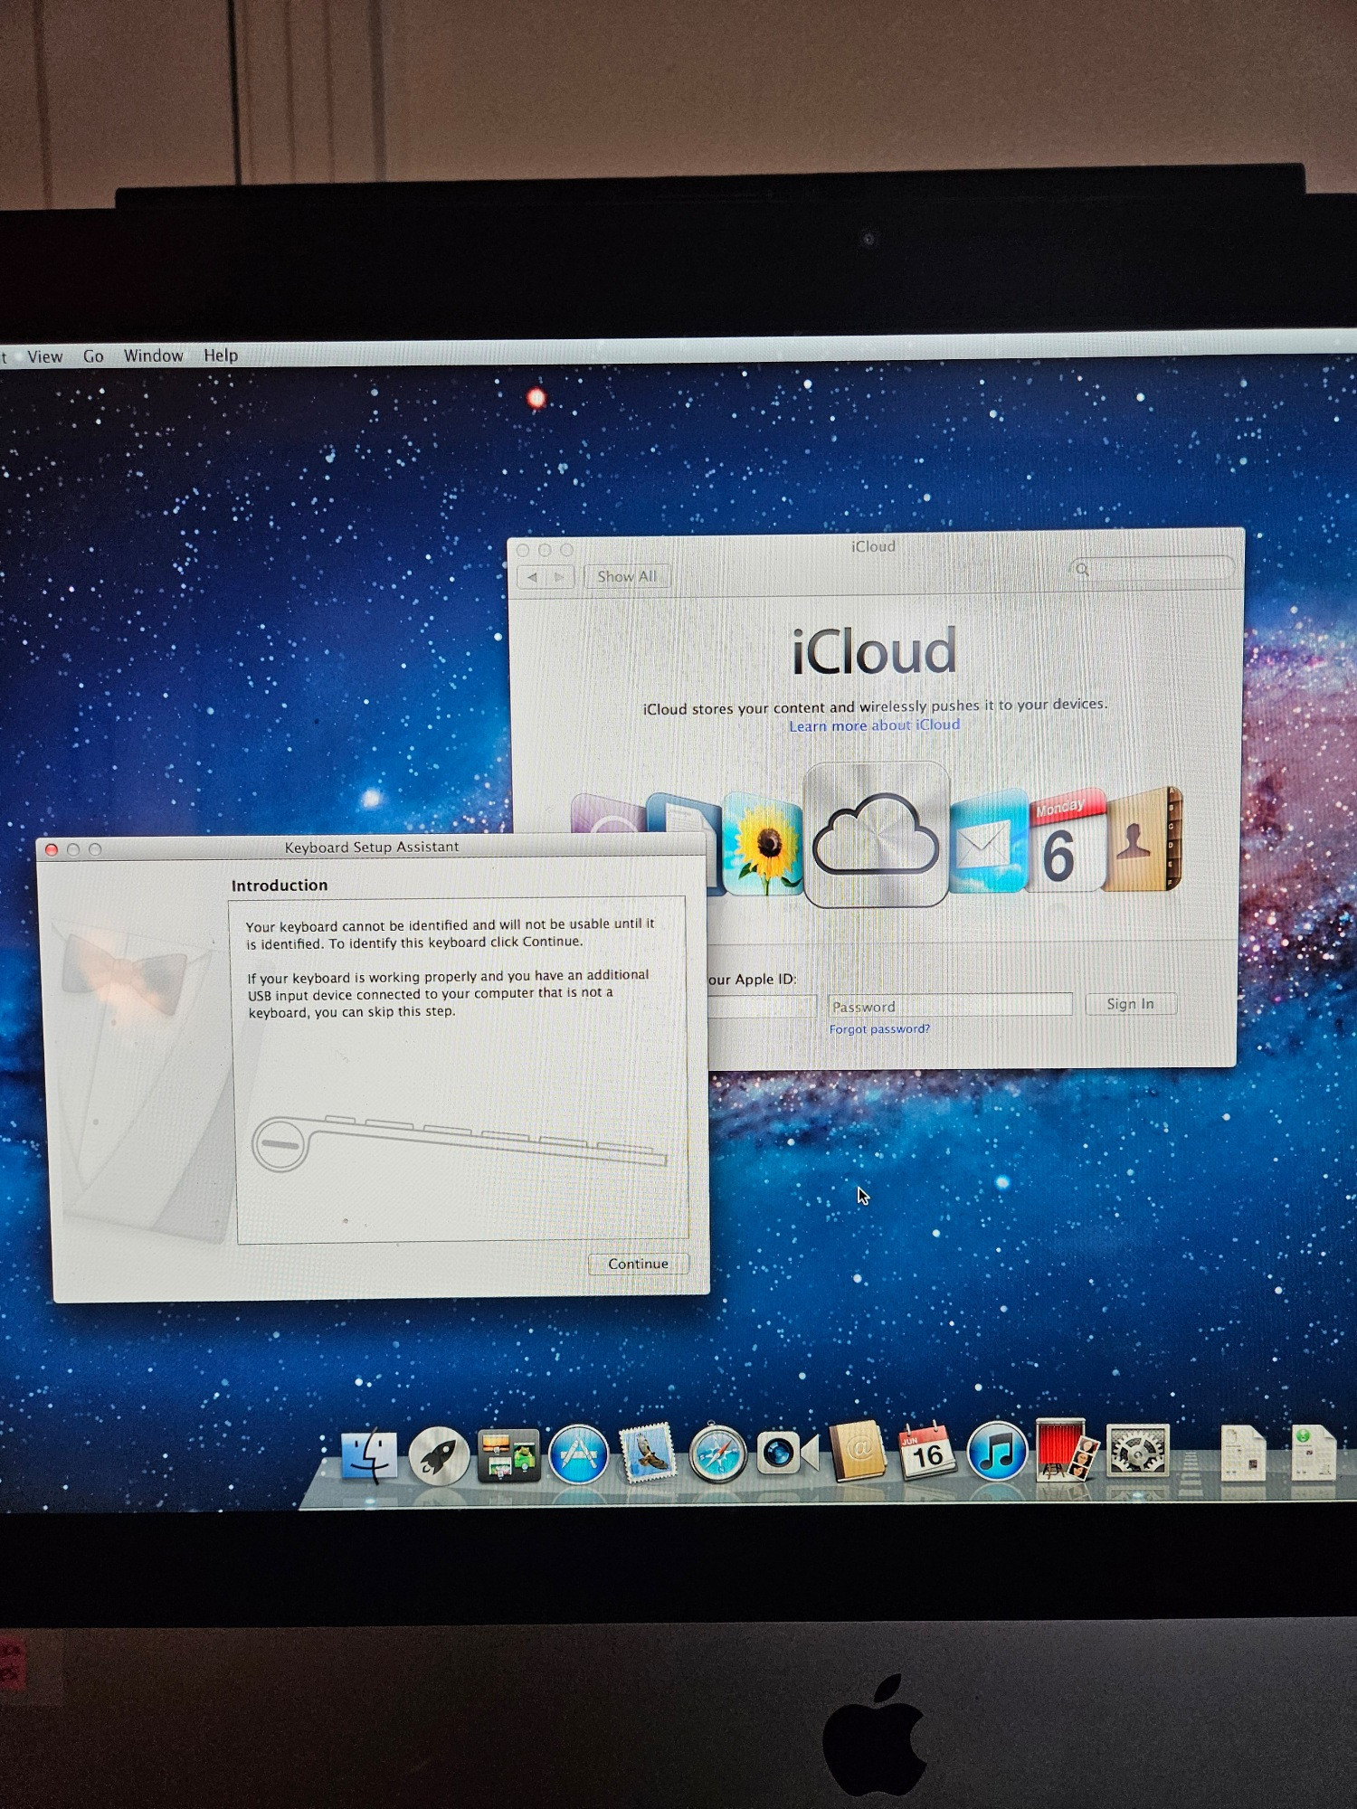Open Photo Booth from the Dock
The image size is (1357, 1809).
[1067, 1450]
